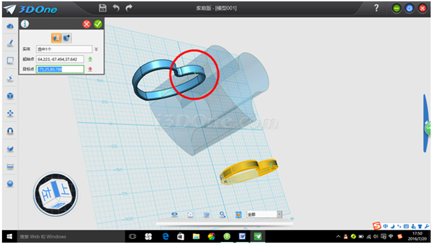Click the view navigation cube
The height and width of the screenshot is (244, 432).
pos(55,194)
